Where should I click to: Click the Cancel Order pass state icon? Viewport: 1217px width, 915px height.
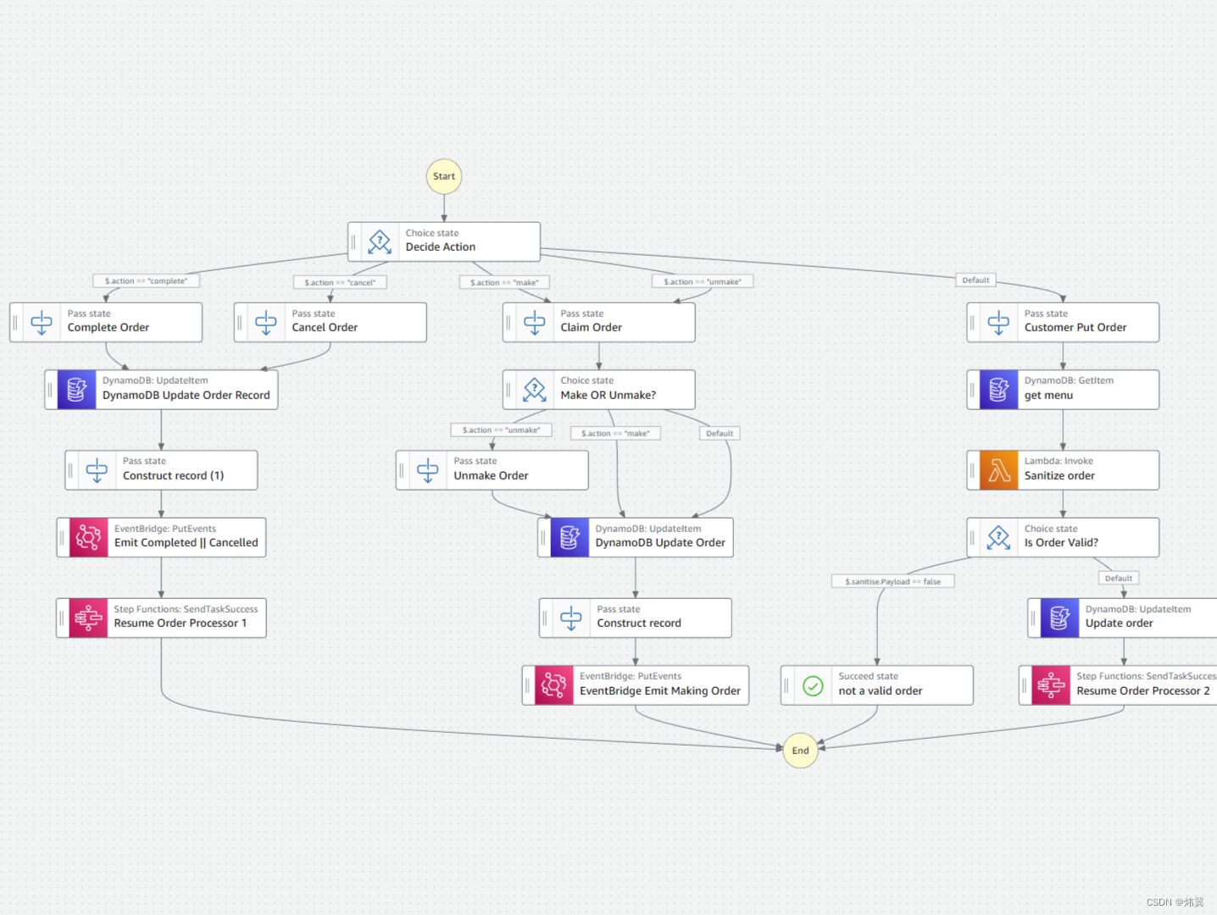click(x=266, y=322)
